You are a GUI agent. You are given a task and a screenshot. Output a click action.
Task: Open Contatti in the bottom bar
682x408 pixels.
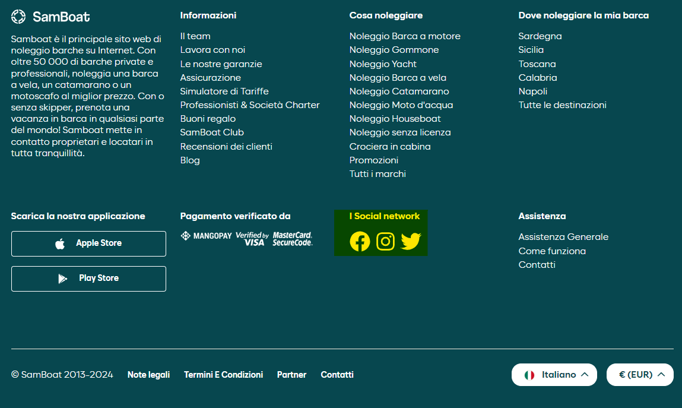[x=337, y=375]
